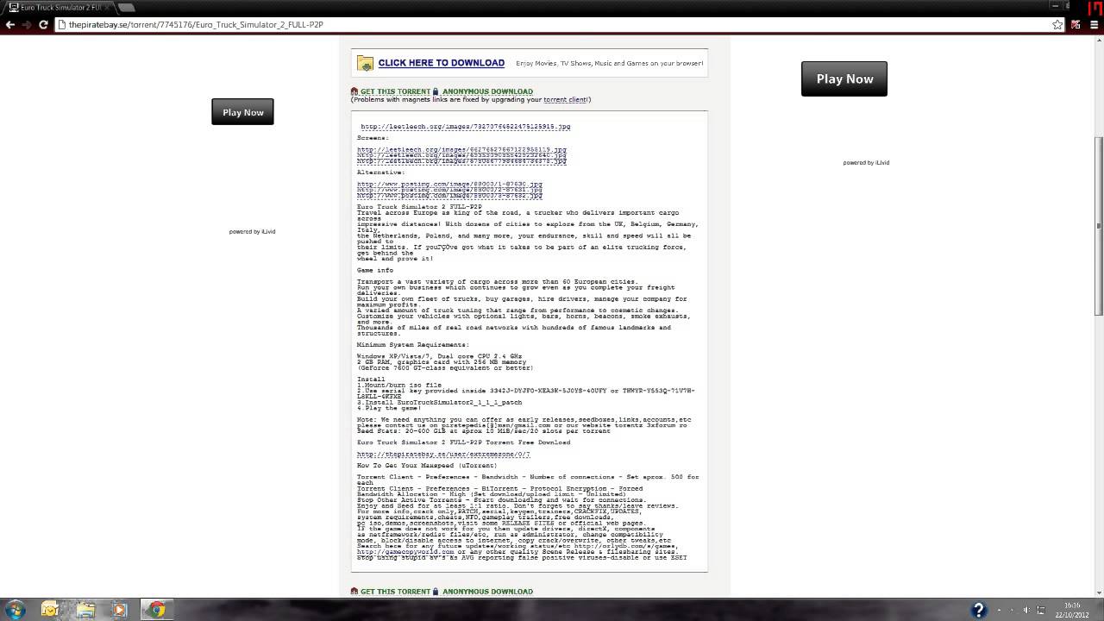Open the thepiratebay.se/user/extremezone link

(x=443, y=455)
